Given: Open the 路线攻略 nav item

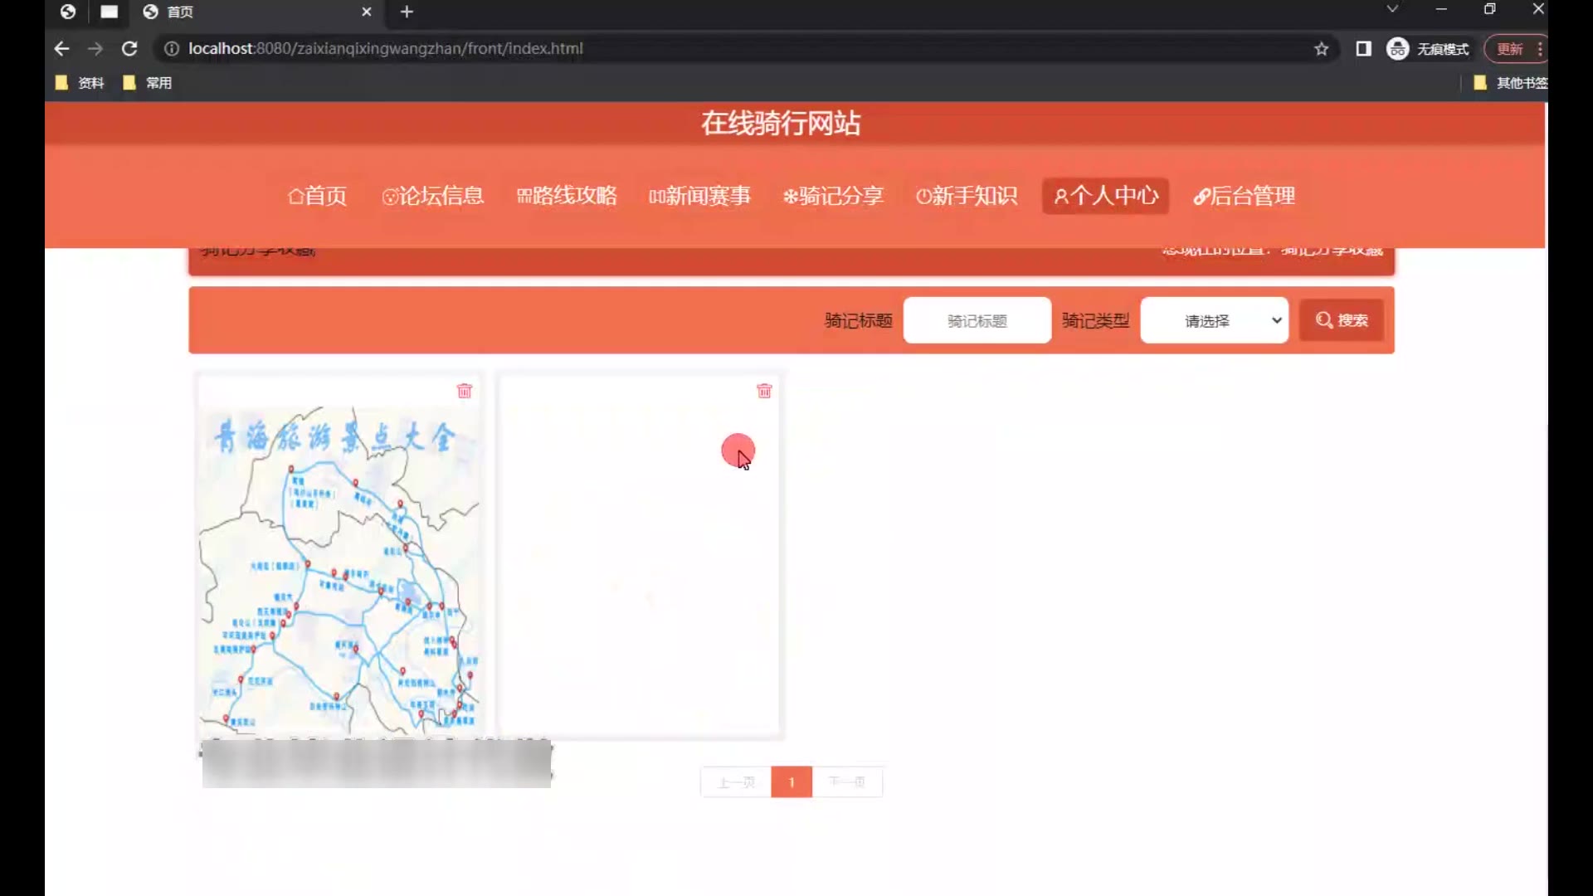Looking at the screenshot, I should [567, 196].
